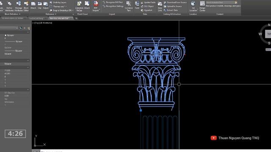Collapse the General properties section
271x152 pixels.
(x=28, y=32)
